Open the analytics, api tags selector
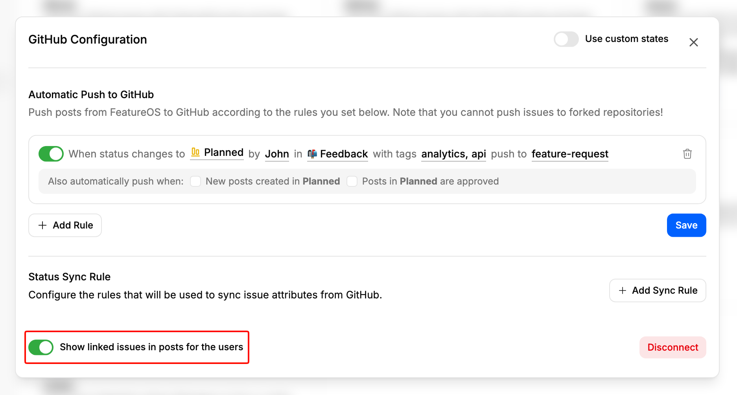 click(453, 154)
